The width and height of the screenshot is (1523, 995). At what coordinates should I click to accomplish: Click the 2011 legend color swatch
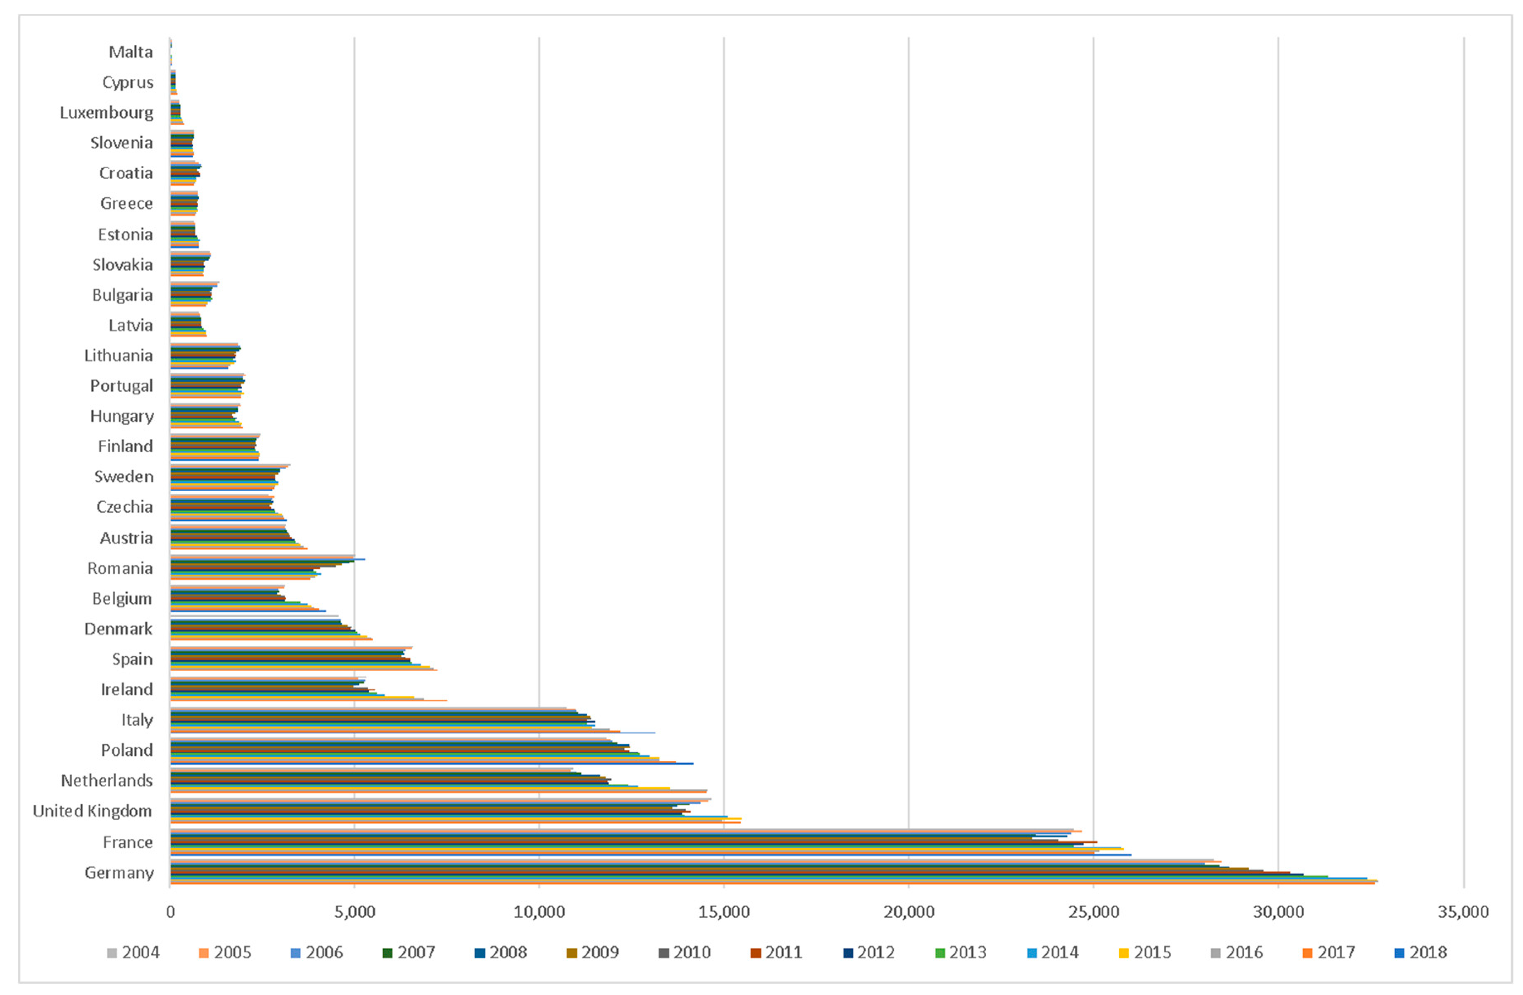pyautogui.click(x=756, y=953)
